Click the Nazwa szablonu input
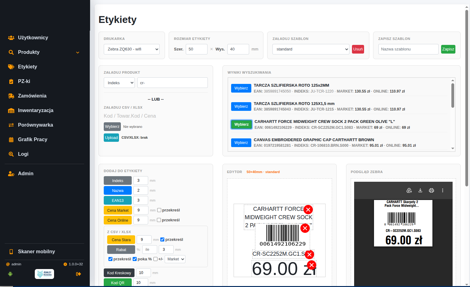Viewport: 470px width, 287px height. (408, 49)
